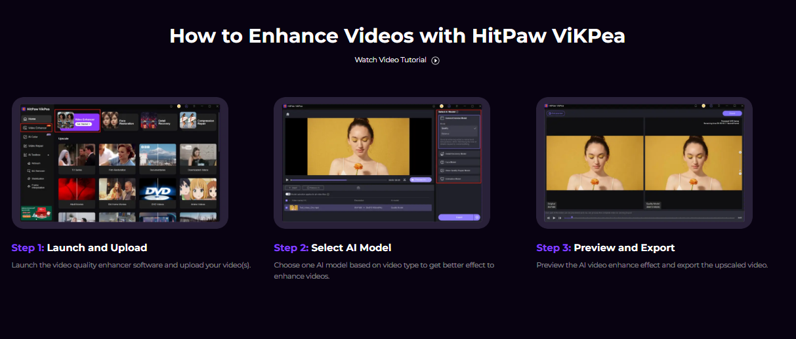Check the Video name header checkbox
This screenshot has height=339, width=796.
pyautogui.click(x=286, y=201)
